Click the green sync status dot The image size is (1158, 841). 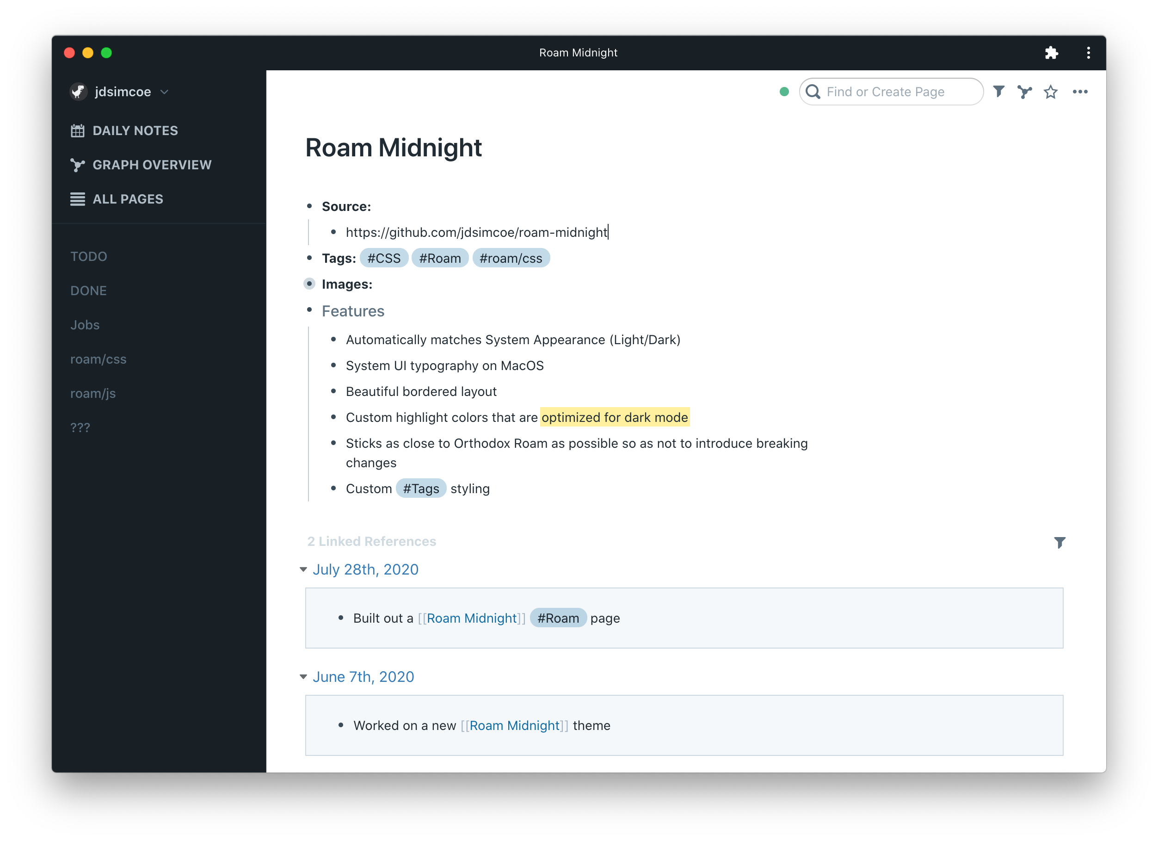784,92
